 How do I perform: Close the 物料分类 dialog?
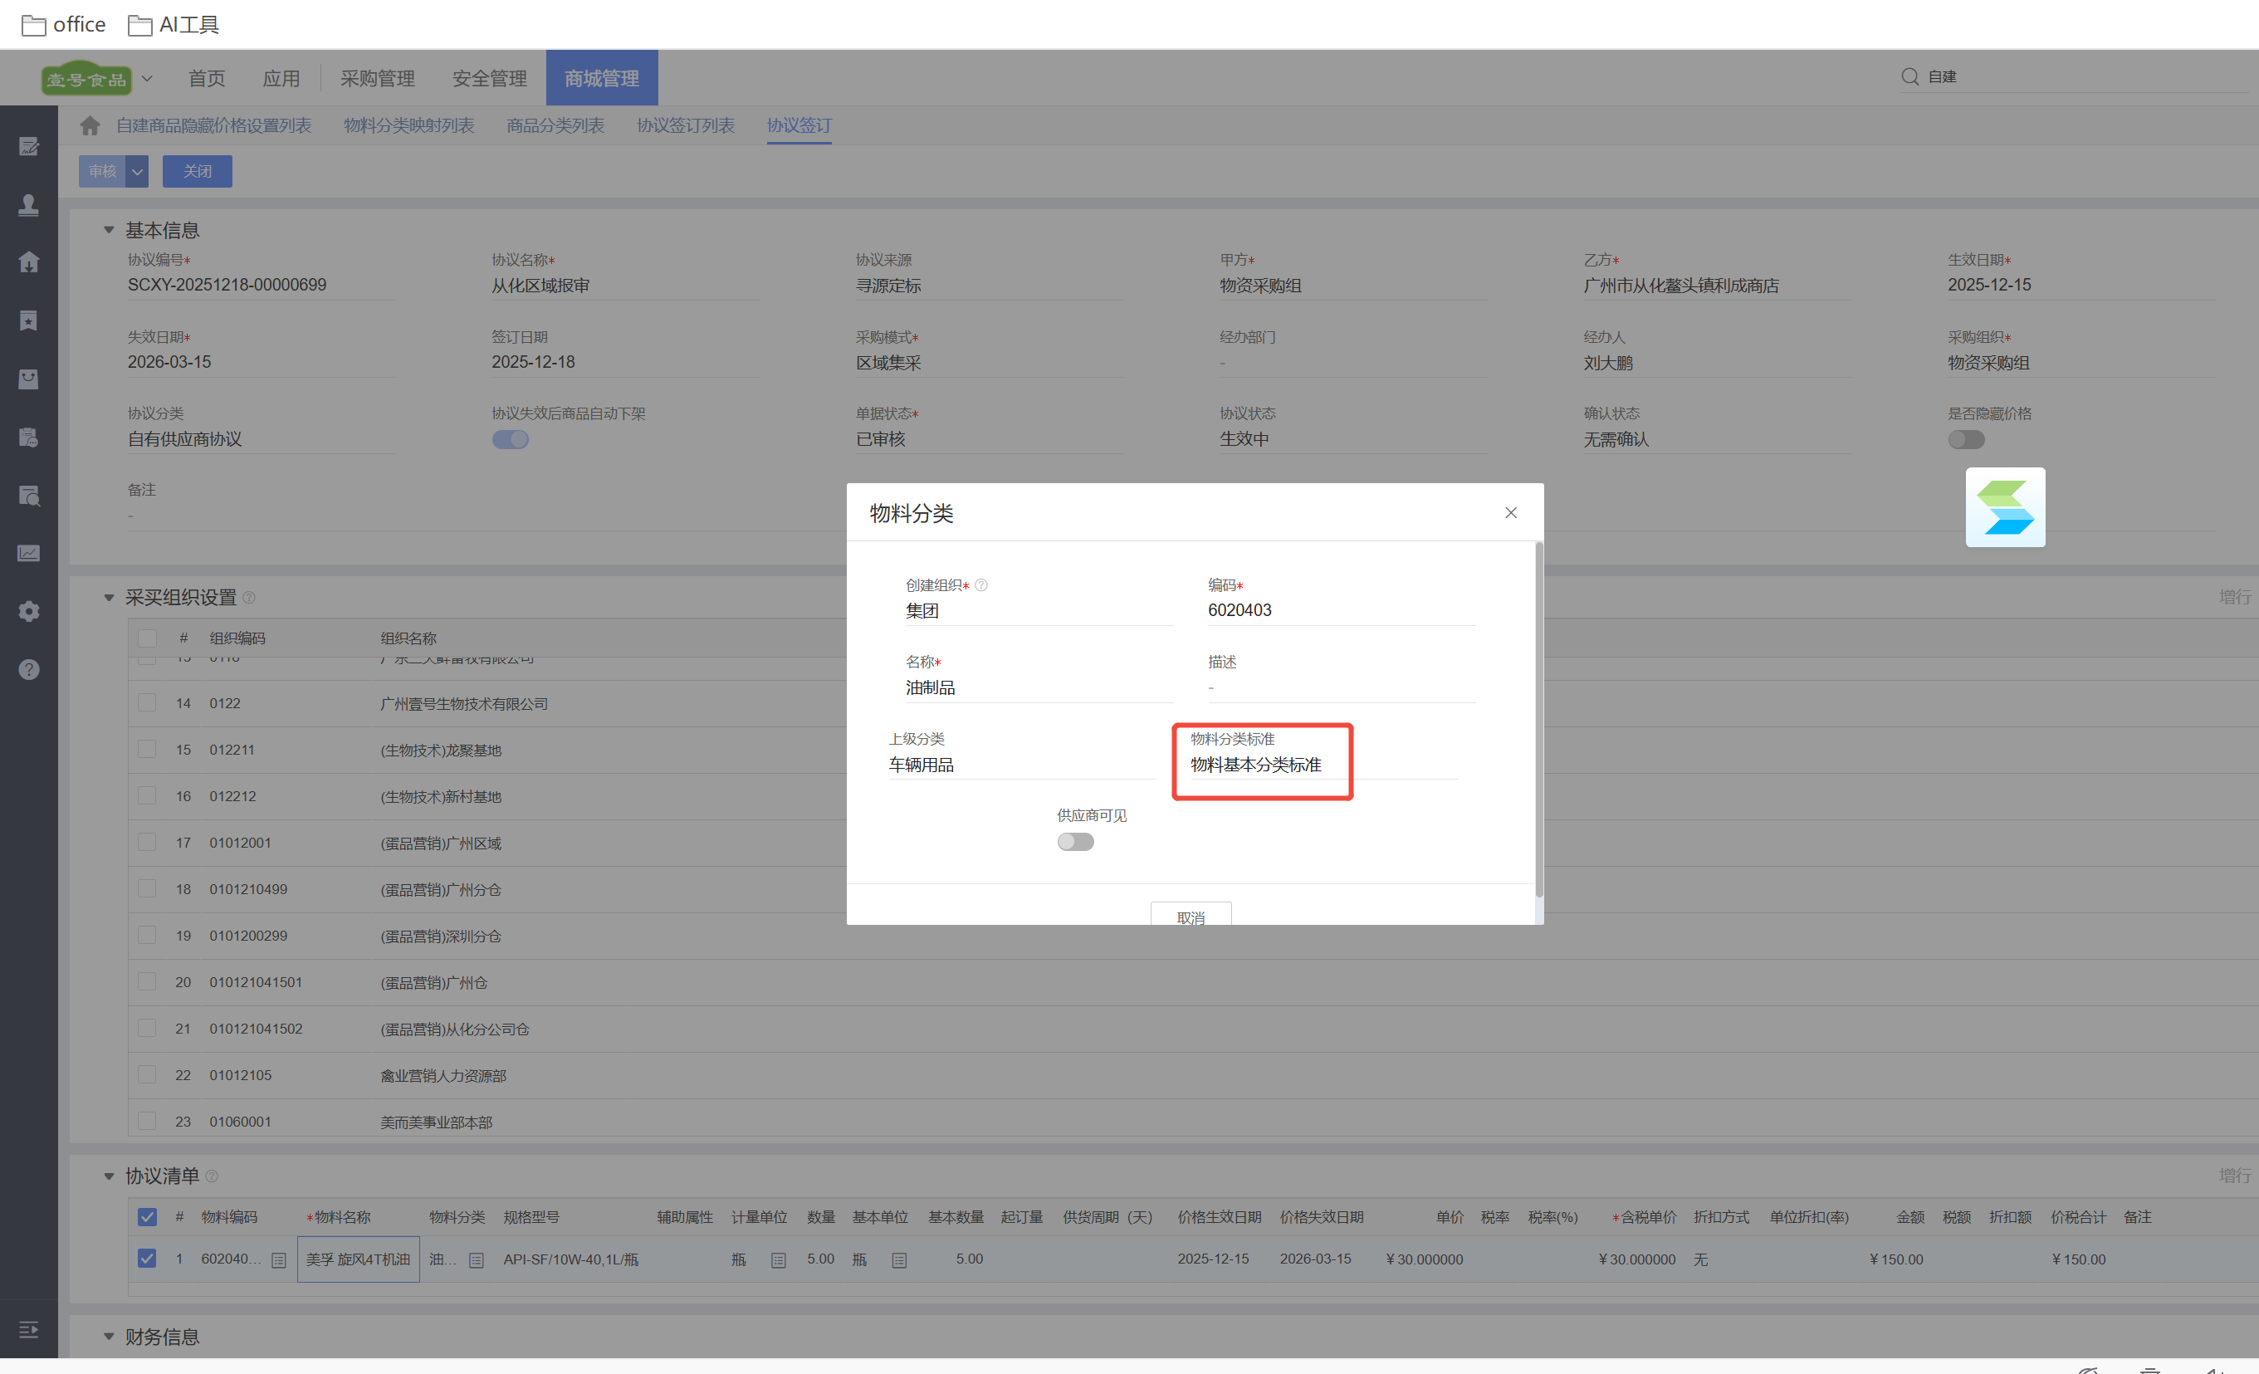[1510, 513]
